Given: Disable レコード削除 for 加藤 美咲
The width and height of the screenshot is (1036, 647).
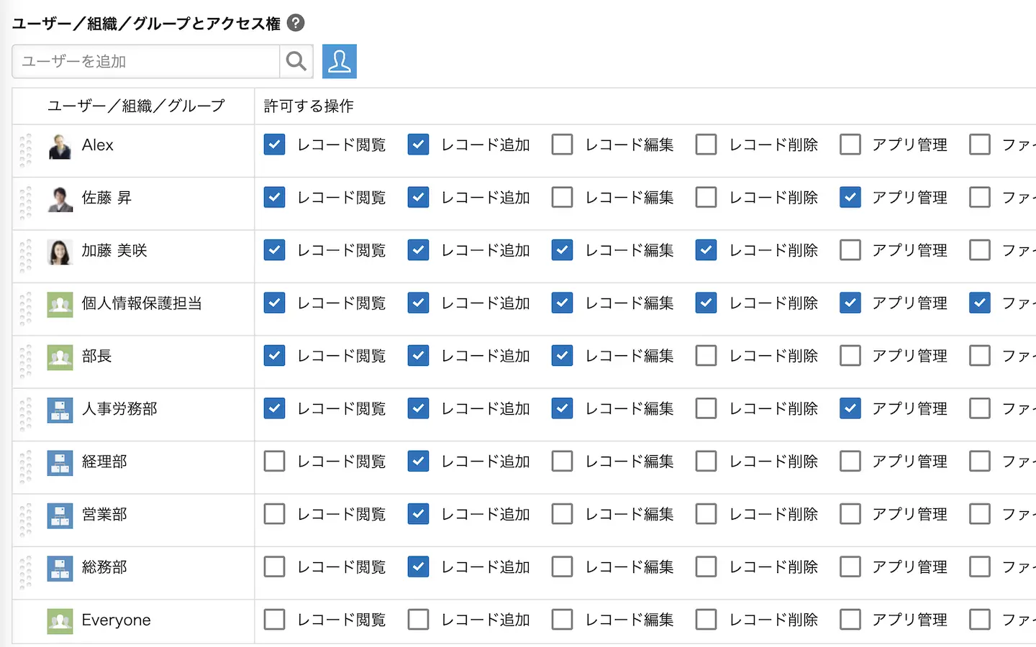Looking at the screenshot, I should pos(706,250).
